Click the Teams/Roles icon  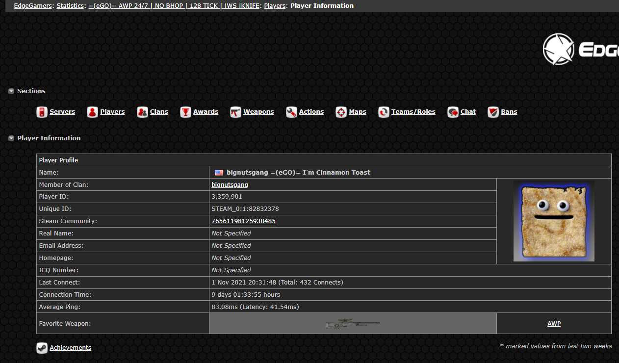pyautogui.click(x=384, y=112)
